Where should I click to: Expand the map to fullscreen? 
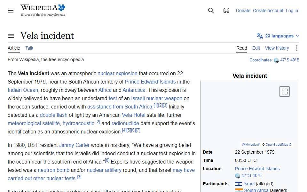pos(285,92)
